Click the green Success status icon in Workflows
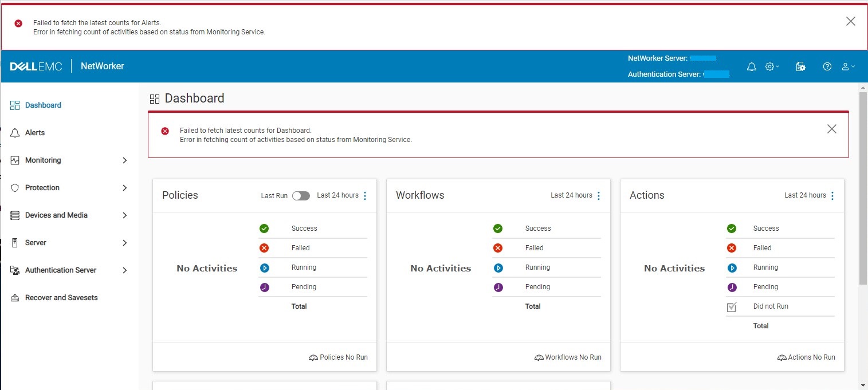The width and height of the screenshot is (868, 390). (498, 228)
